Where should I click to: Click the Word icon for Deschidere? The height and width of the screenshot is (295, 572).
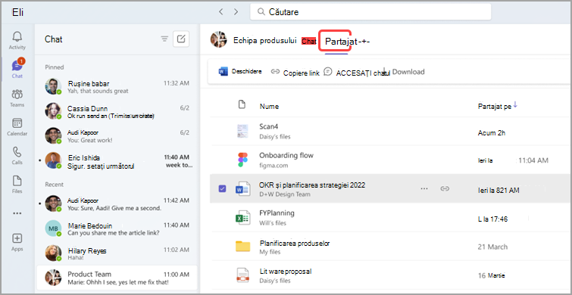(223, 72)
